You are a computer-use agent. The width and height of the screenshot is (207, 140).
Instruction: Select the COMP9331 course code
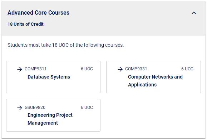[x=136, y=69]
